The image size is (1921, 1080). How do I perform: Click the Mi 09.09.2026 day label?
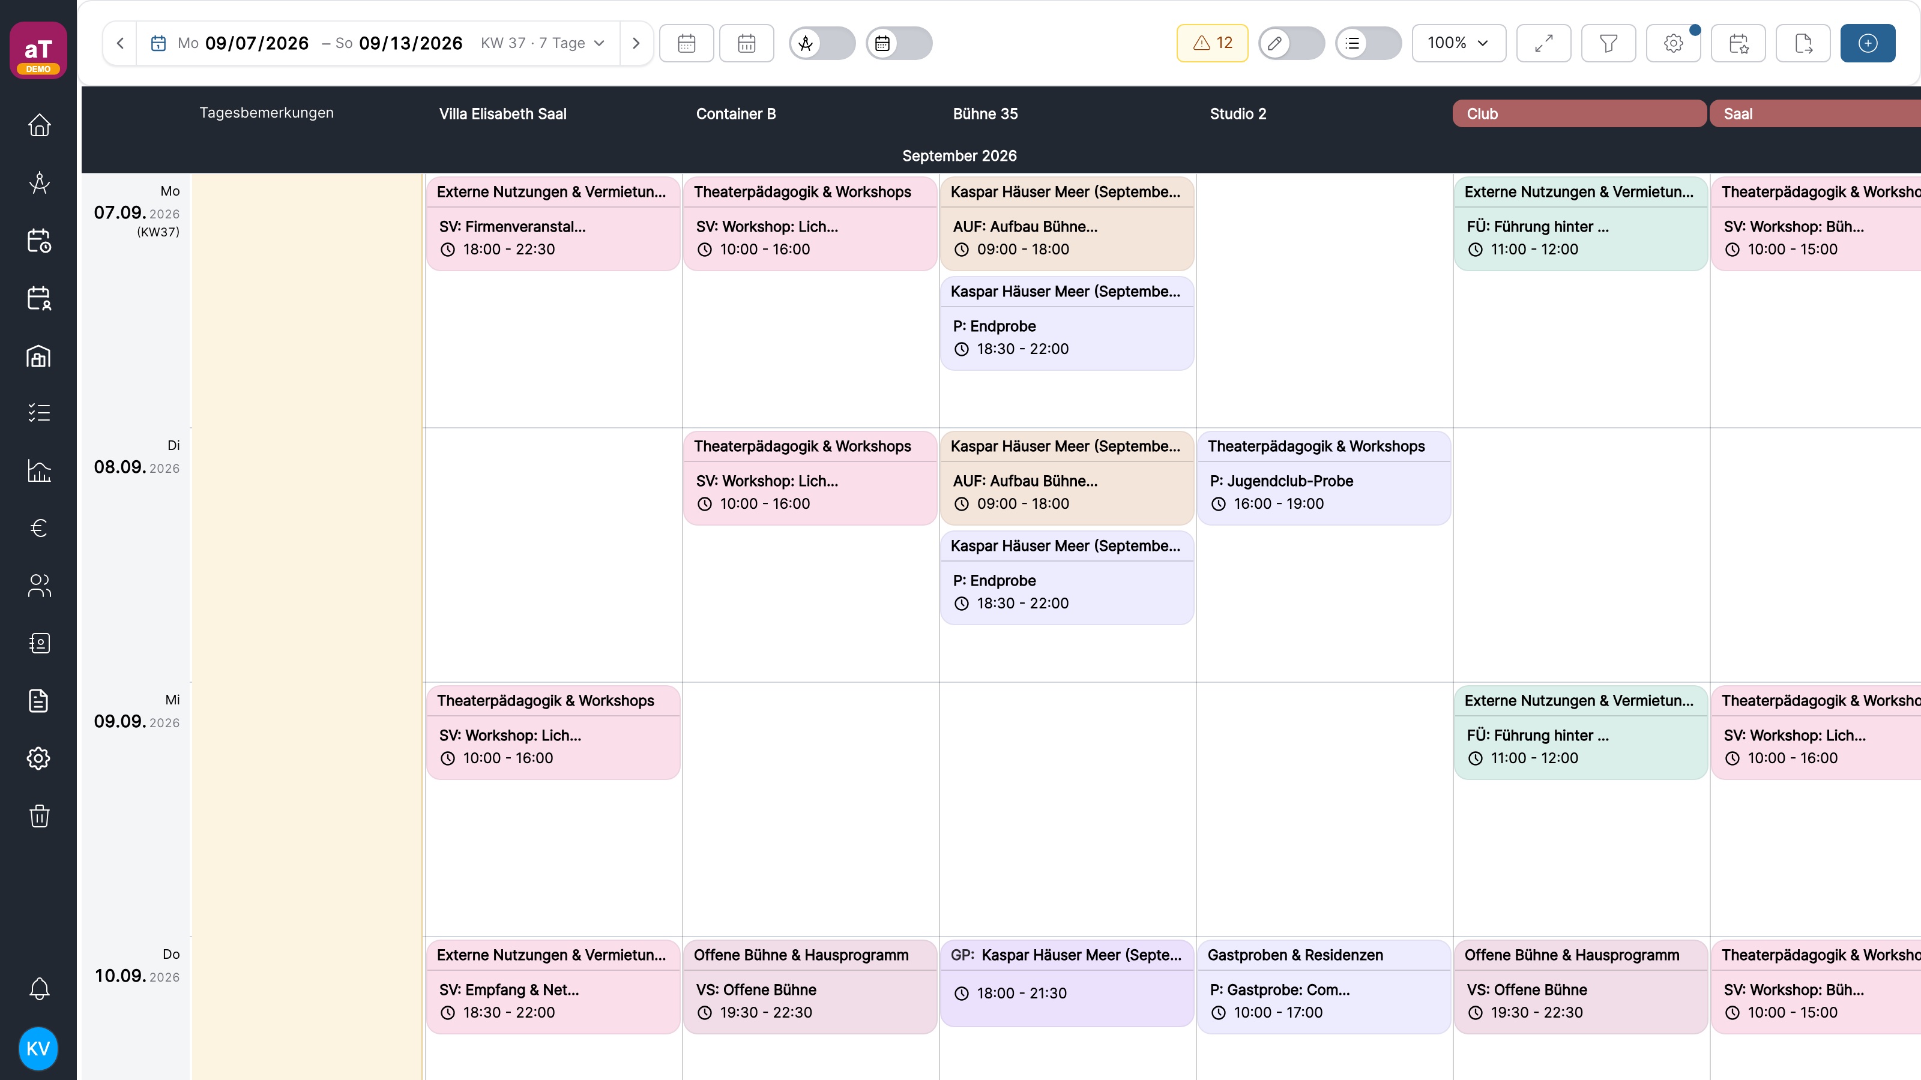coord(136,712)
